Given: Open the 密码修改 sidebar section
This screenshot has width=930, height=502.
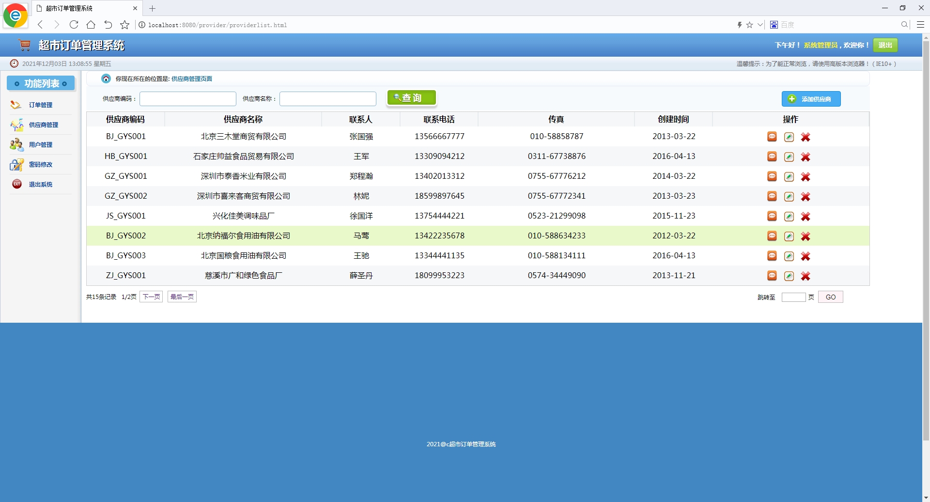Looking at the screenshot, I should click(x=41, y=164).
